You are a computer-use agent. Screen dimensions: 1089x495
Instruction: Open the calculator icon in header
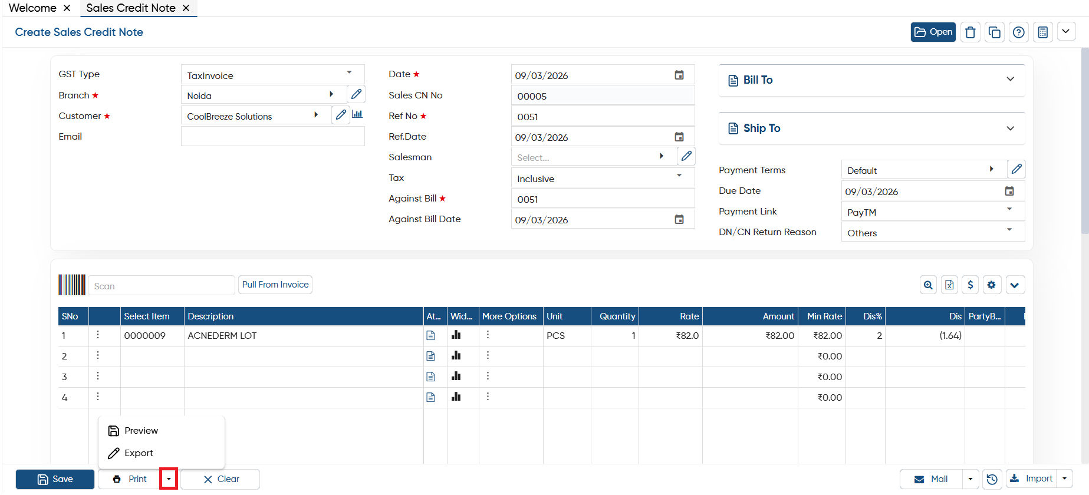(x=1042, y=32)
